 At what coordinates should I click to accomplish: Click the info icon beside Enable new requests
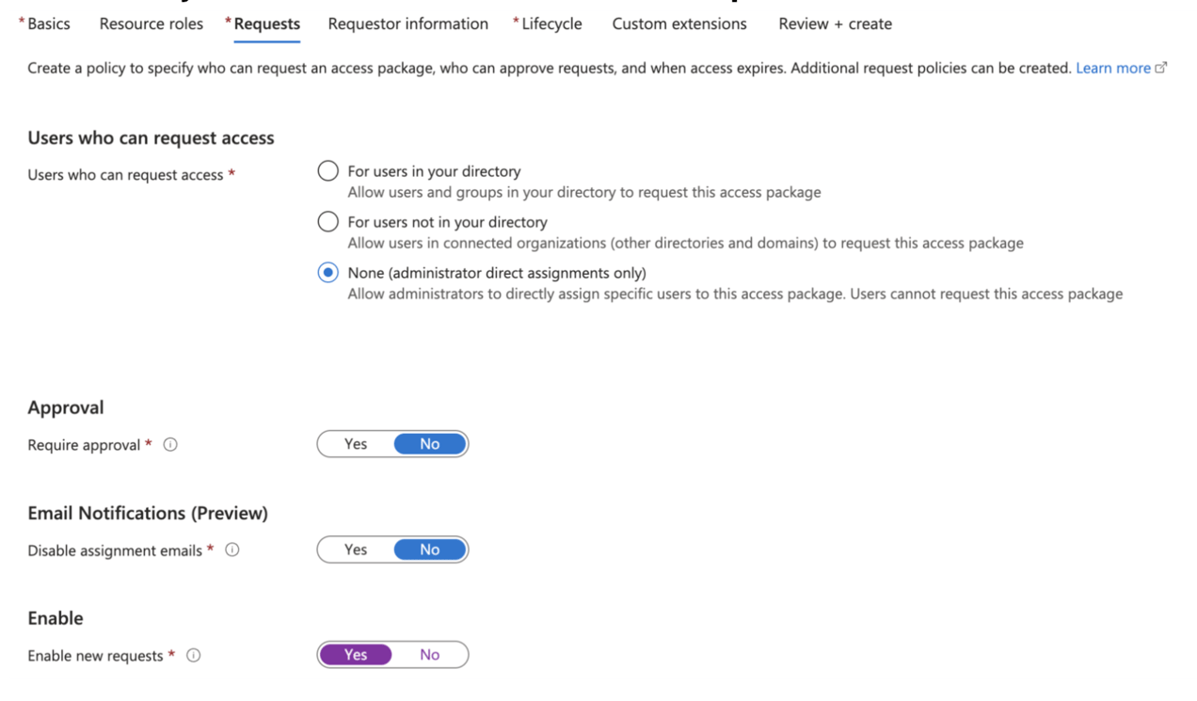193,655
